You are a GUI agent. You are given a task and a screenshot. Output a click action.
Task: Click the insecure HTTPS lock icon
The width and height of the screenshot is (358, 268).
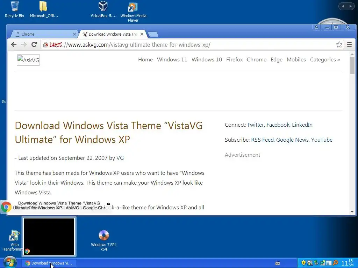[46, 44]
